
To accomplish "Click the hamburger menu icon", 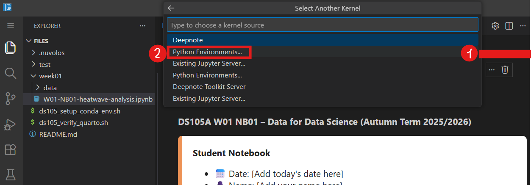I will tap(11, 26).
